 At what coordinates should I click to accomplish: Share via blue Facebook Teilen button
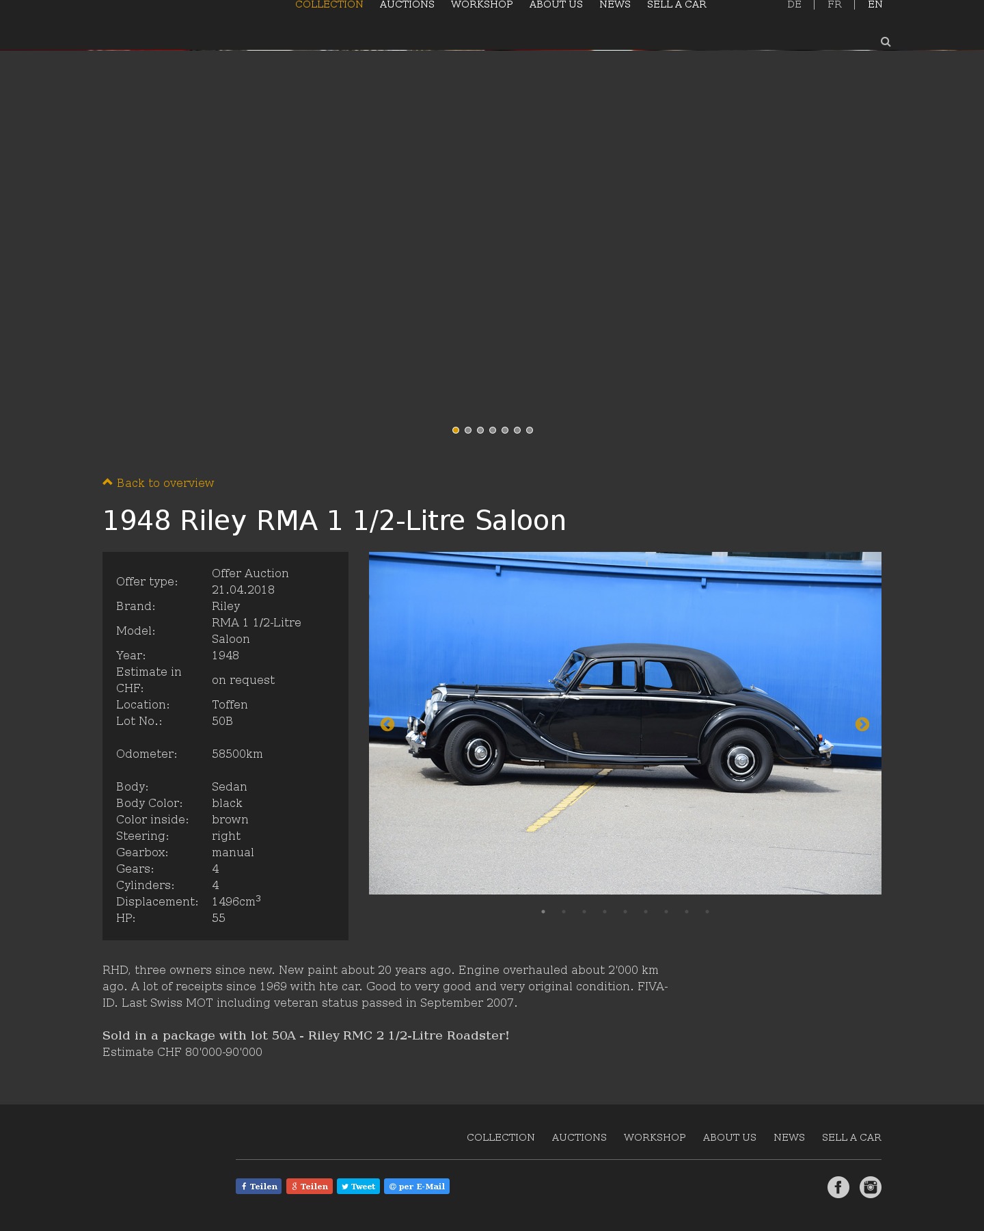258,1187
